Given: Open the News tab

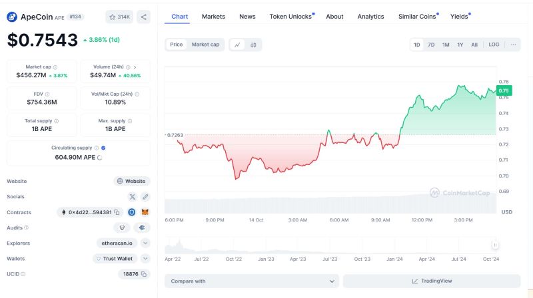Looking at the screenshot, I should (247, 16).
